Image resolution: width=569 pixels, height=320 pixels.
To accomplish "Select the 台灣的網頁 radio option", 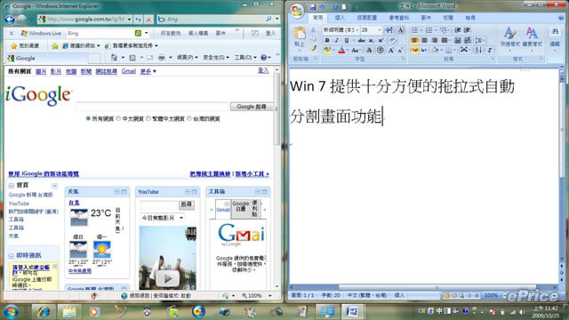I will pyautogui.click(x=189, y=118).
